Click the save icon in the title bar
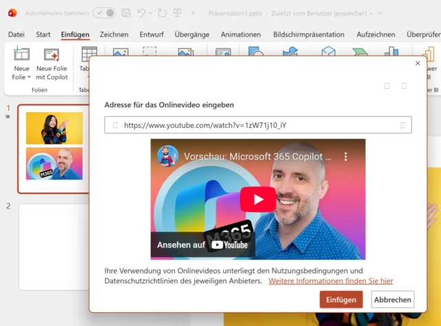 pyautogui.click(x=126, y=13)
